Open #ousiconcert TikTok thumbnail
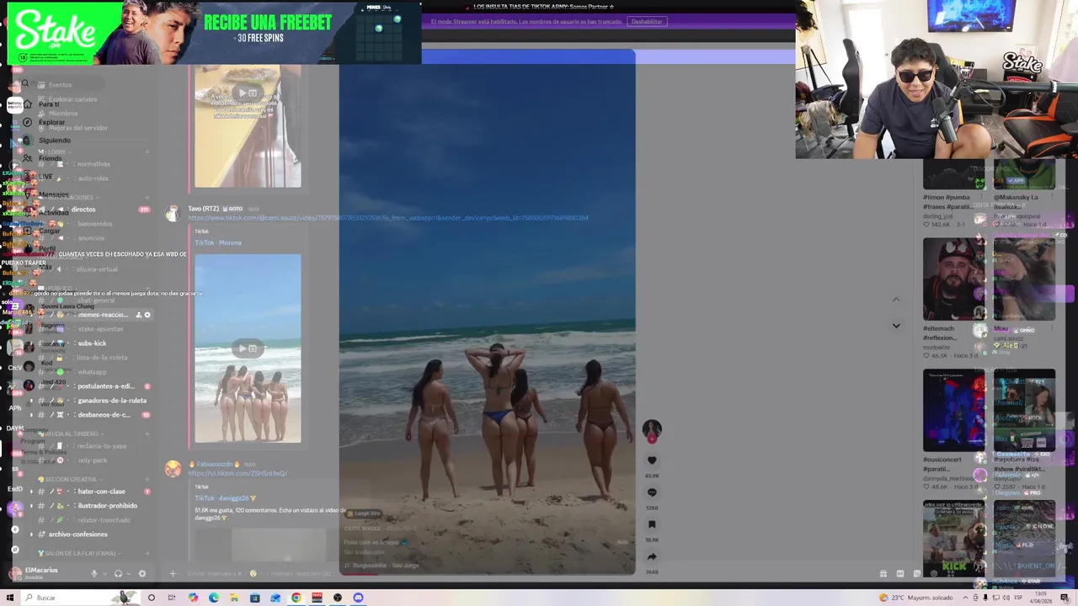This screenshot has height=606, width=1078. pyautogui.click(x=953, y=410)
